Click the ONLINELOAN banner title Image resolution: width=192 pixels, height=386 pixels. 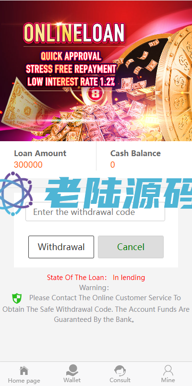(x=74, y=33)
